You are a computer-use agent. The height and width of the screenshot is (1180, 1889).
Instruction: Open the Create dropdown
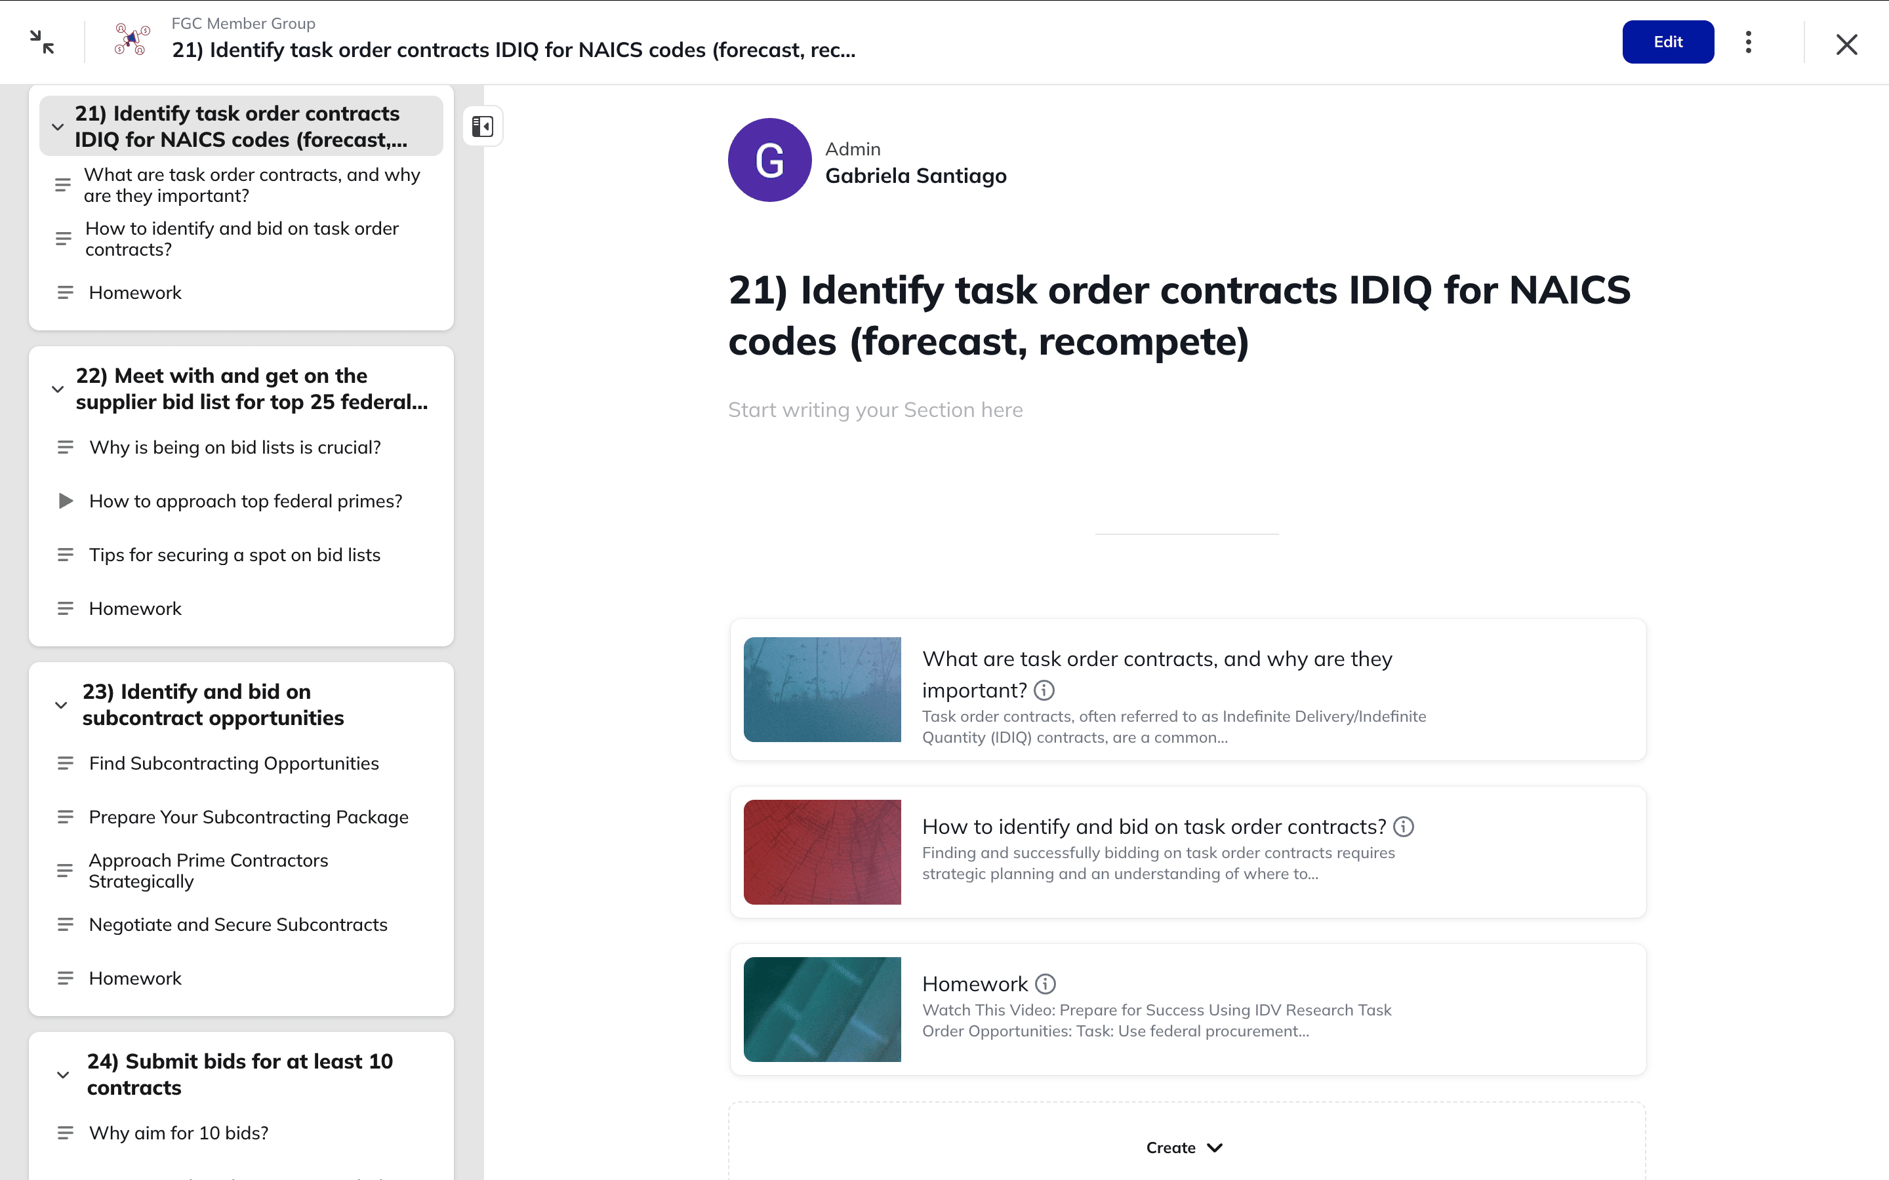(1184, 1147)
